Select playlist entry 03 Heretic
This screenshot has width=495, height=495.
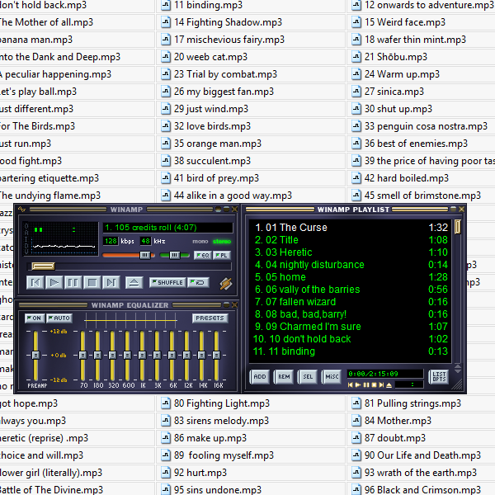click(x=350, y=252)
